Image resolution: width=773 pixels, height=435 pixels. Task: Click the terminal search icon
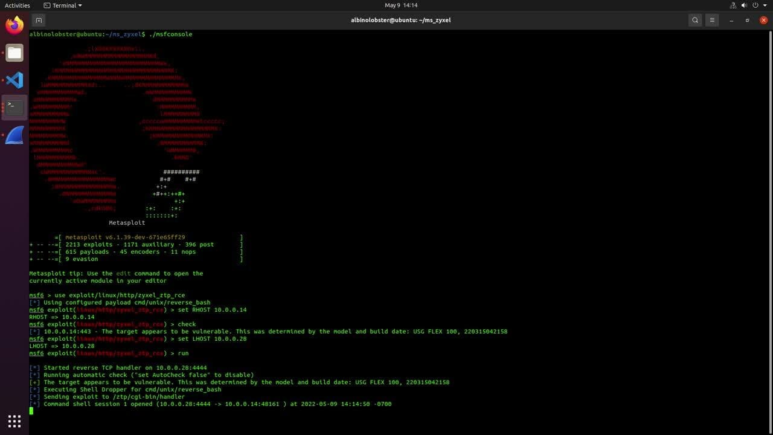[695, 20]
